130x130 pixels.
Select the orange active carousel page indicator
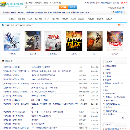[119, 25]
